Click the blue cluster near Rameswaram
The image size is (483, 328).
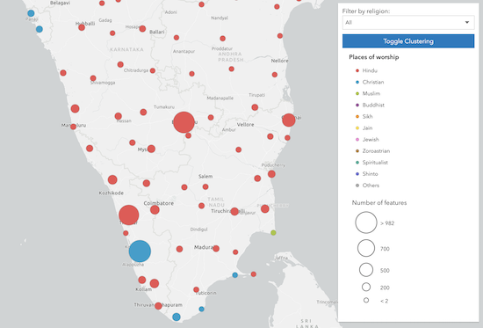(x=235, y=275)
